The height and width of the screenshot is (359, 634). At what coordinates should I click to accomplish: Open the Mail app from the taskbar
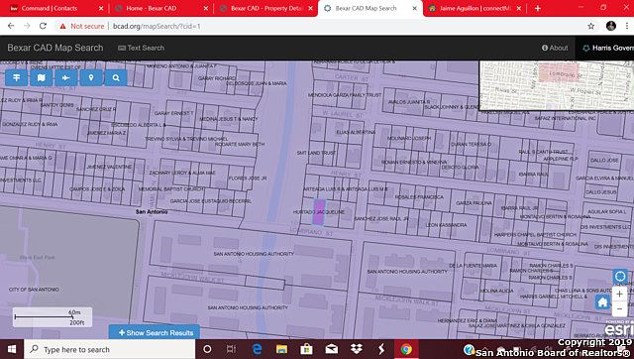click(332, 349)
